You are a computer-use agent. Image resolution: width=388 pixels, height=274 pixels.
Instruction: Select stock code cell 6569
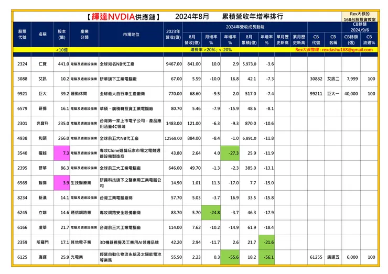pos(22,183)
